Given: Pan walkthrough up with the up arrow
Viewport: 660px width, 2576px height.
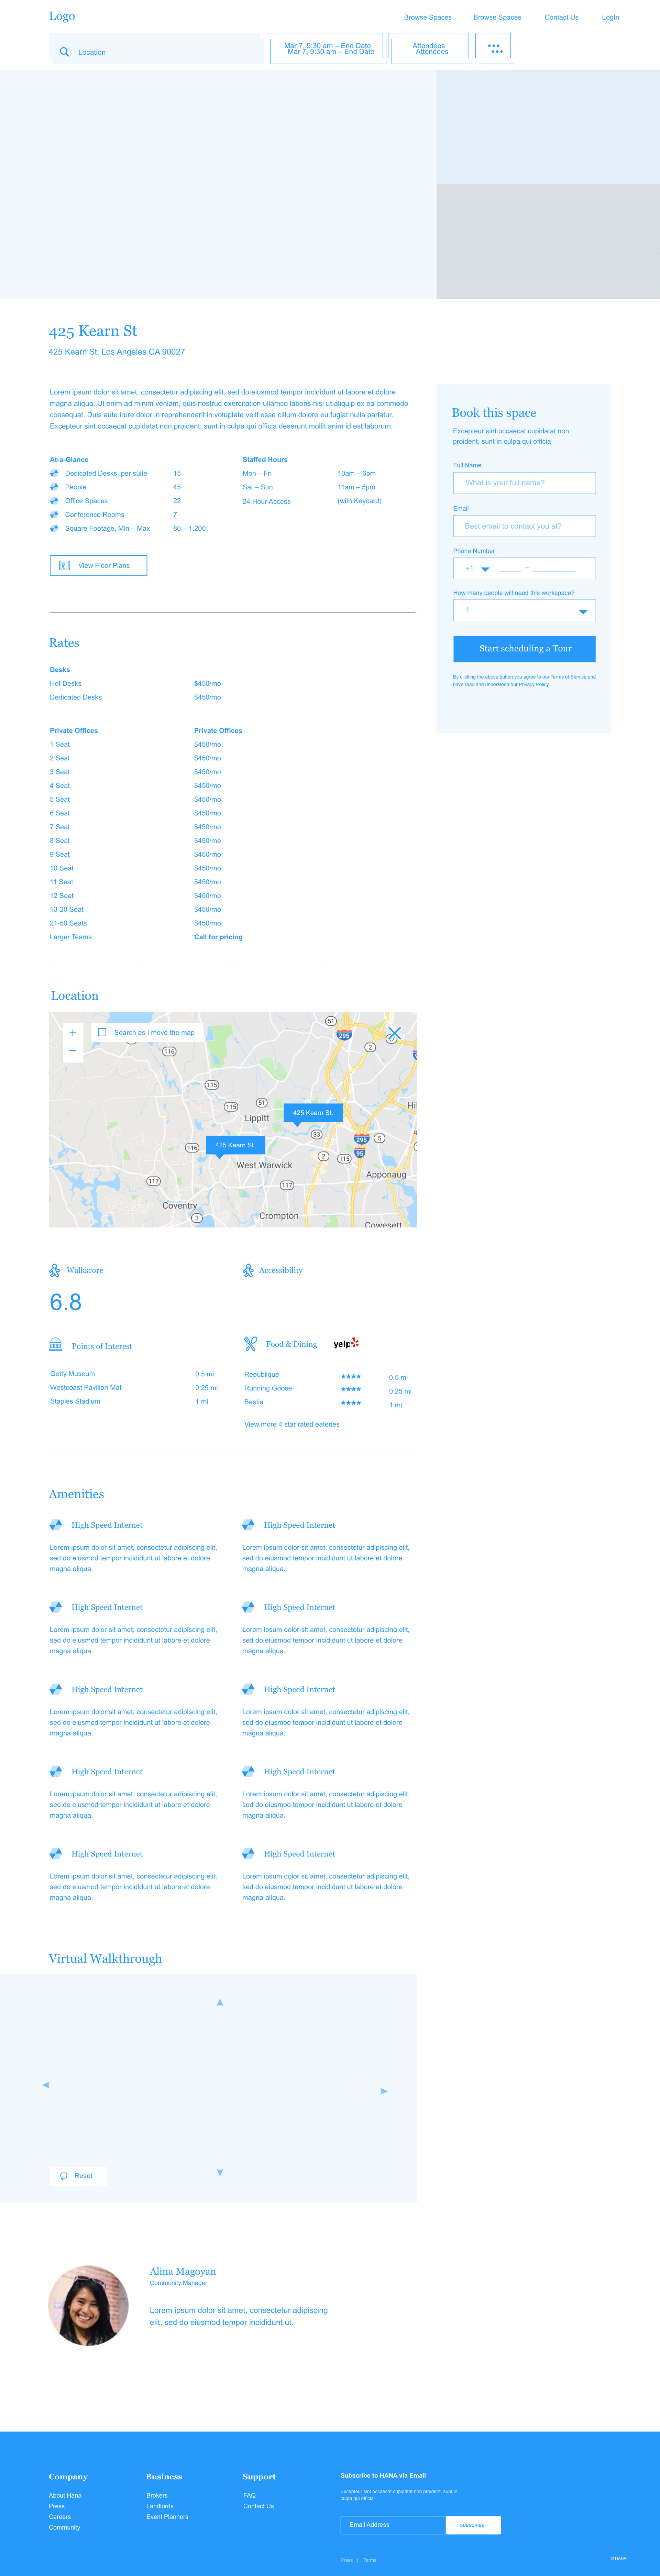Looking at the screenshot, I should click(220, 2002).
